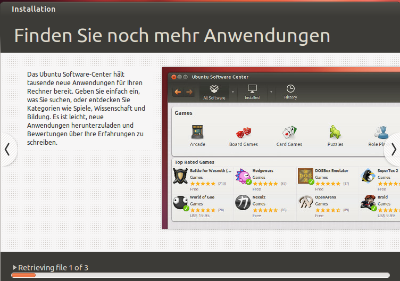Click the installation progress bar
400x281 pixels.
[201, 275]
